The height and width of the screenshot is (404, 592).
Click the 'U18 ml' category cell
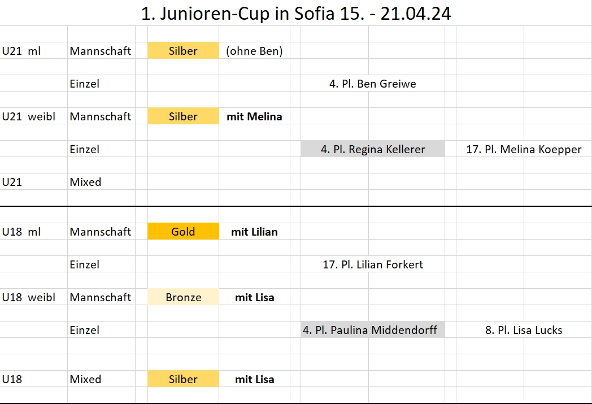21,232
